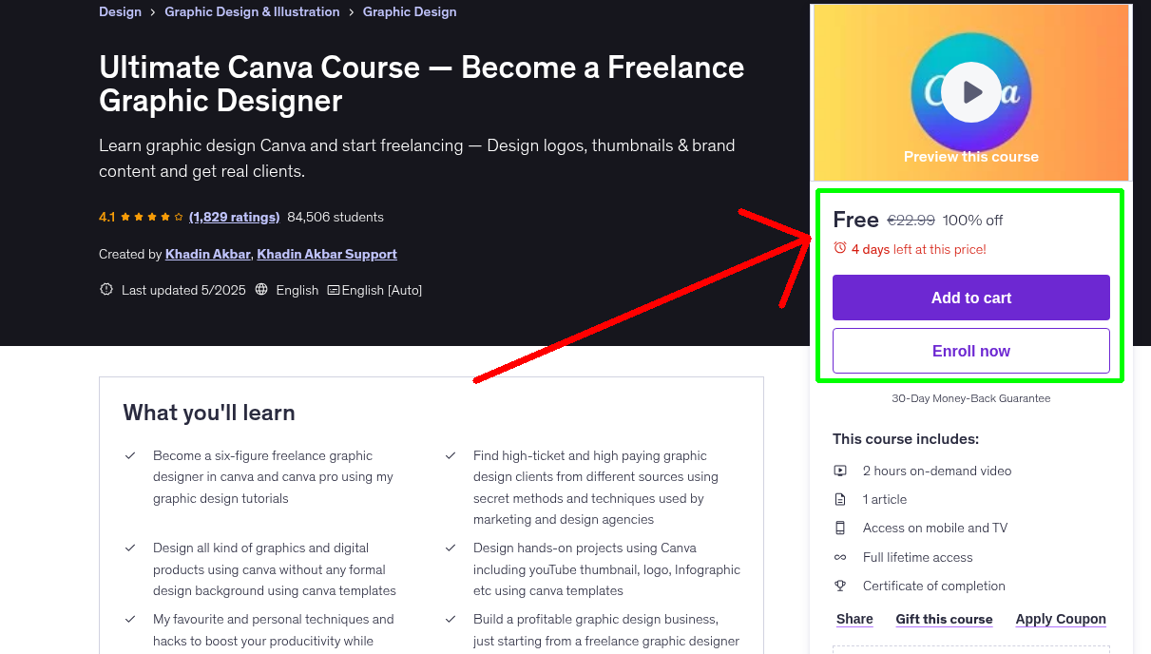The height and width of the screenshot is (654, 1151).
Task: Click the article document icon
Action: [840, 499]
